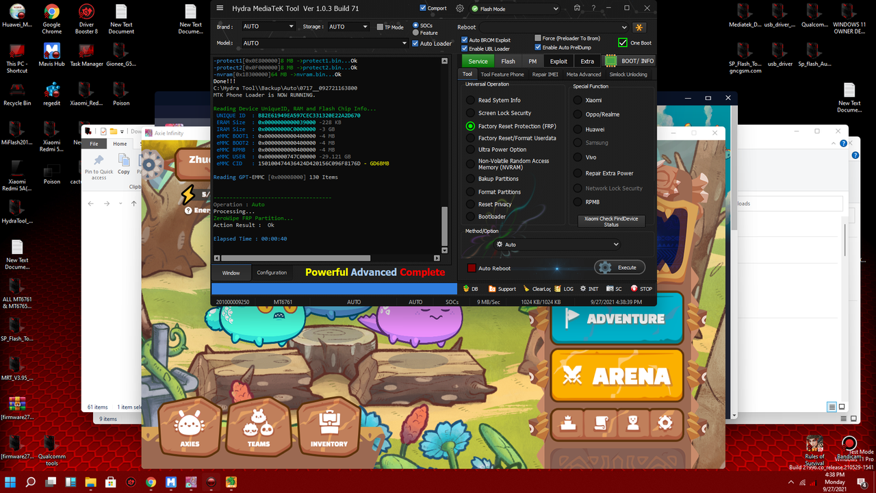Switch to the Flash tab
Screen dimensions: 876x493
[x=508, y=61]
